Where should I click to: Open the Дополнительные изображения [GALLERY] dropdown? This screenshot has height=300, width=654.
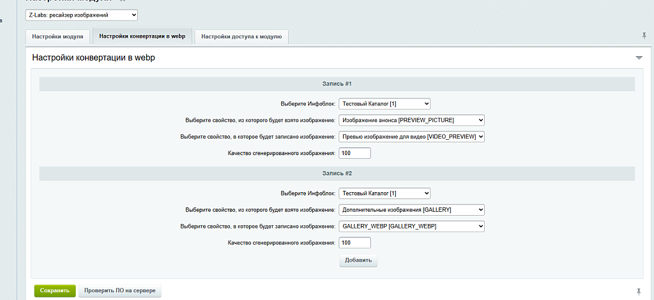tap(411, 209)
